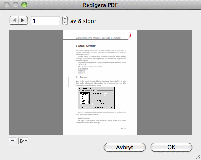Click the embedded dialog image in preview
The width and height of the screenshot is (201, 160).
click(x=96, y=98)
